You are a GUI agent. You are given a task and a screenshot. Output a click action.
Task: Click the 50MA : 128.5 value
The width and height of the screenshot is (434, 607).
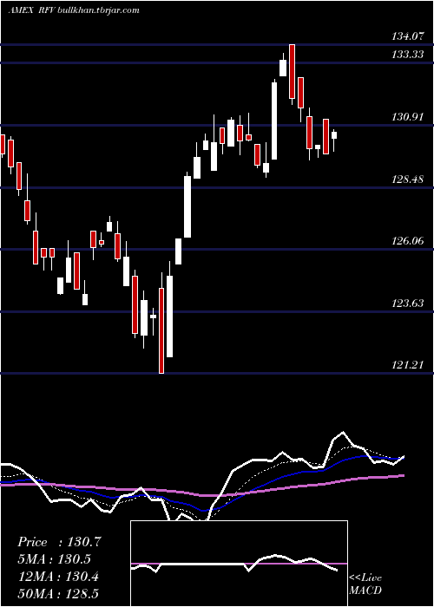tap(58, 594)
